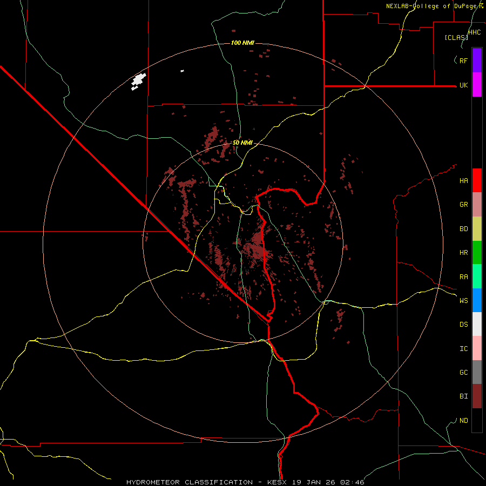Click the "IC" legend label
The width and height of the screenshot is (486, 486).
(x=463, y=349)
